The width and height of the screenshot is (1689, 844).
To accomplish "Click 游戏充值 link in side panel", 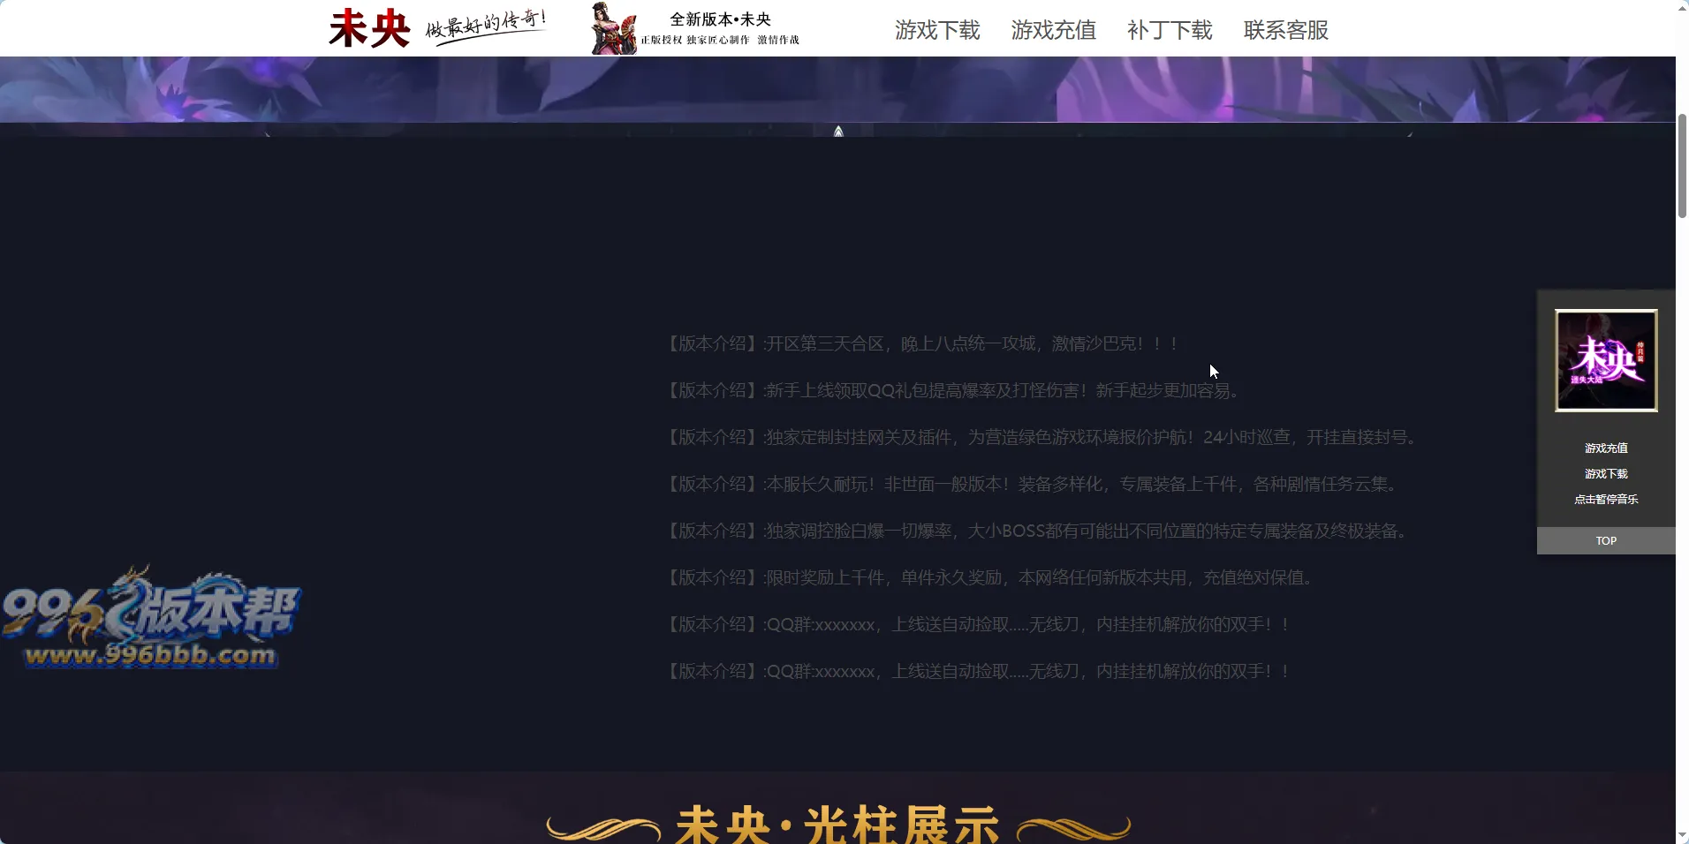I will pos(1606,448).
